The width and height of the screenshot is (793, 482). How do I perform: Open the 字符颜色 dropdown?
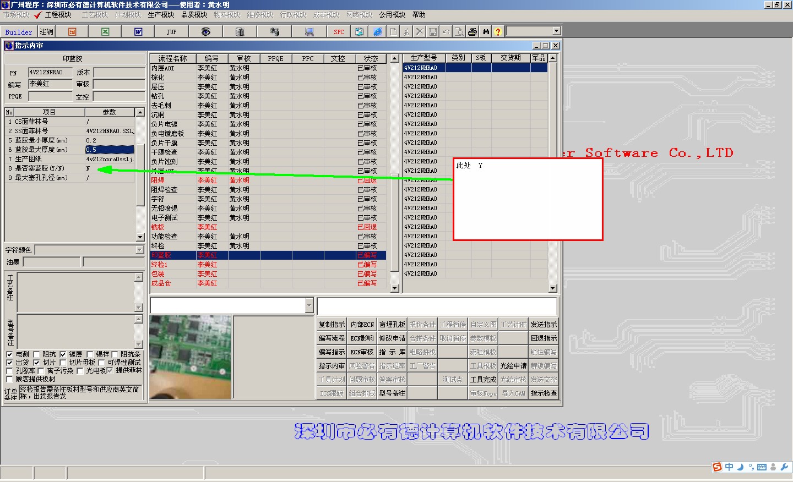(x=139, y=250)
